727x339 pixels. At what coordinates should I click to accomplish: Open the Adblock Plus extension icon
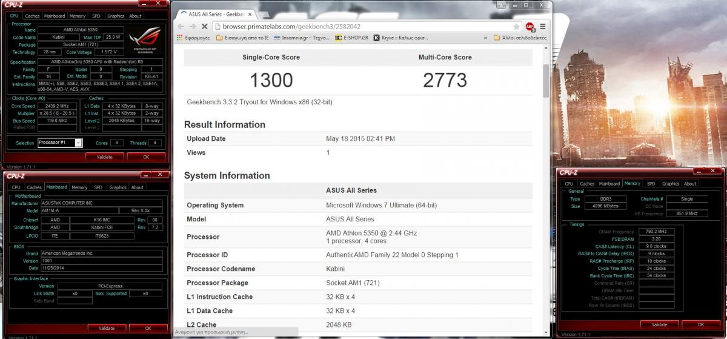coord(529,27)
